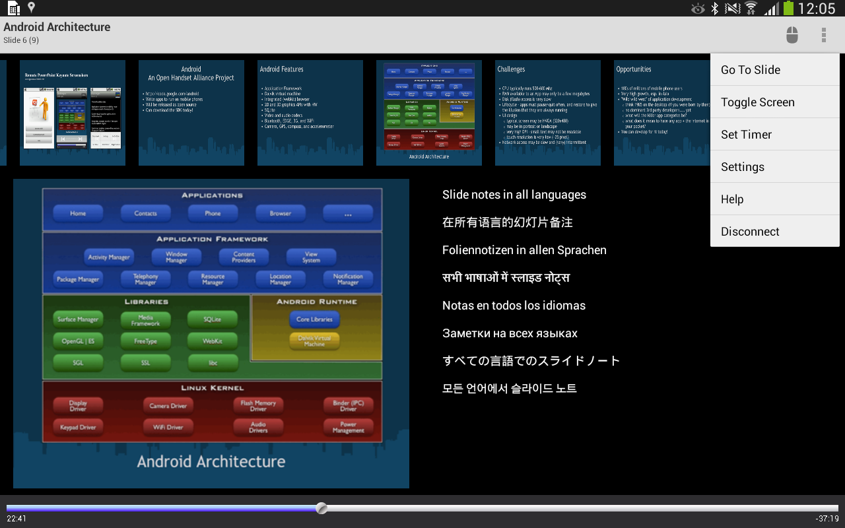The image size is (845, 528).
Task: Select the Remote PowerPoint Keynote Screenshots thumbnail
Action: pos(73,113)
